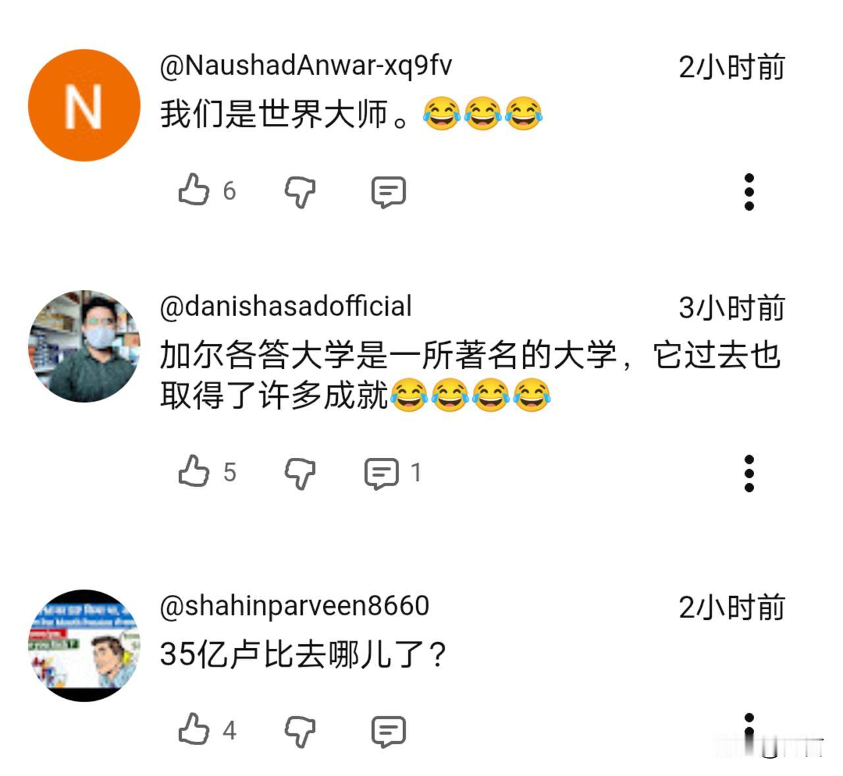The width and height of the screenshot is (843, 776).
Task: Open danishasadofficial's masked-man profile picture
Action: [x=84, y=346]
